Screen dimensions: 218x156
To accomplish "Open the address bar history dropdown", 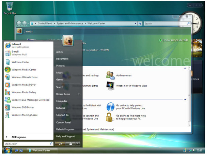I will tap(135, 24).
